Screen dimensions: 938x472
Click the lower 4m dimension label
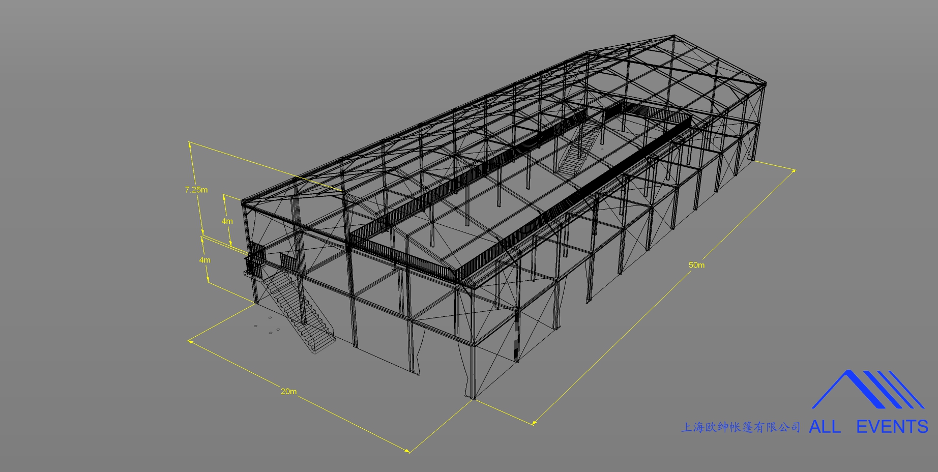pyautogui.click(x=204, y=260)
